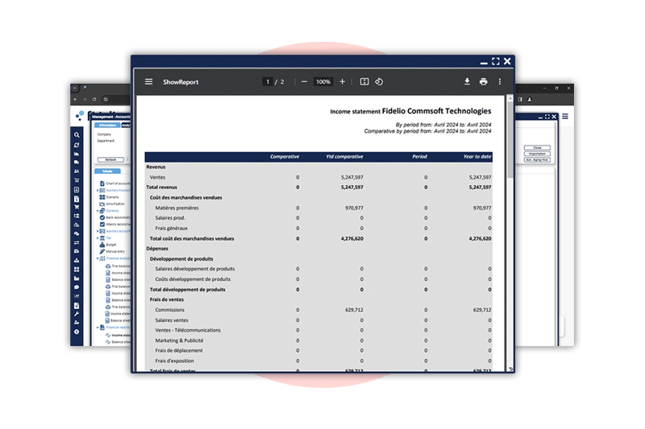Click the browser profile avatar icon
Viewport: 645px width, 429px height.
[x=530, y=99]
